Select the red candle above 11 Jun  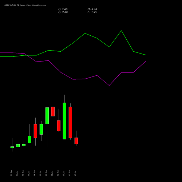[x=53, y=111]
